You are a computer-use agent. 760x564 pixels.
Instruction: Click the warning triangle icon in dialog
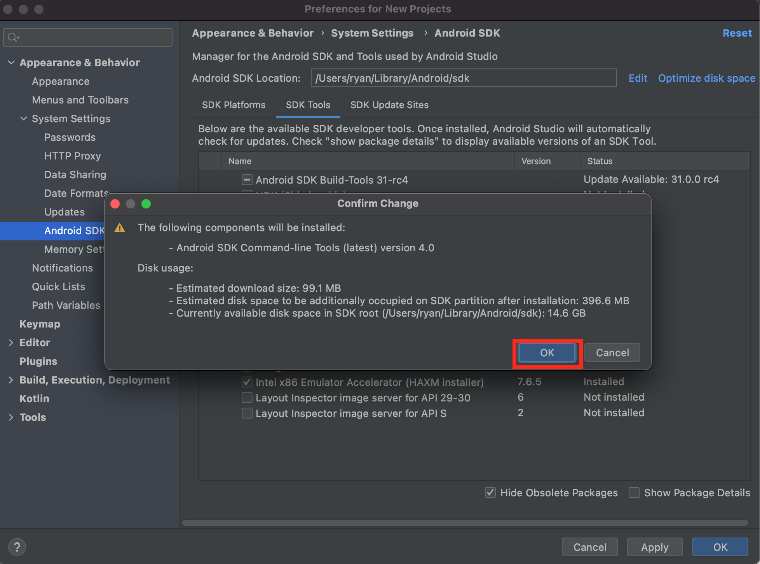[120, 228]
